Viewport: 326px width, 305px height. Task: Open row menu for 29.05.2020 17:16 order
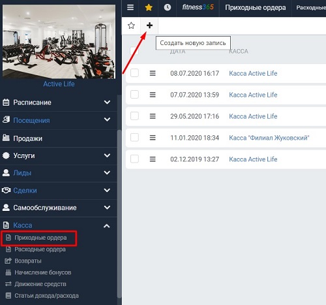tap(153, 116)
